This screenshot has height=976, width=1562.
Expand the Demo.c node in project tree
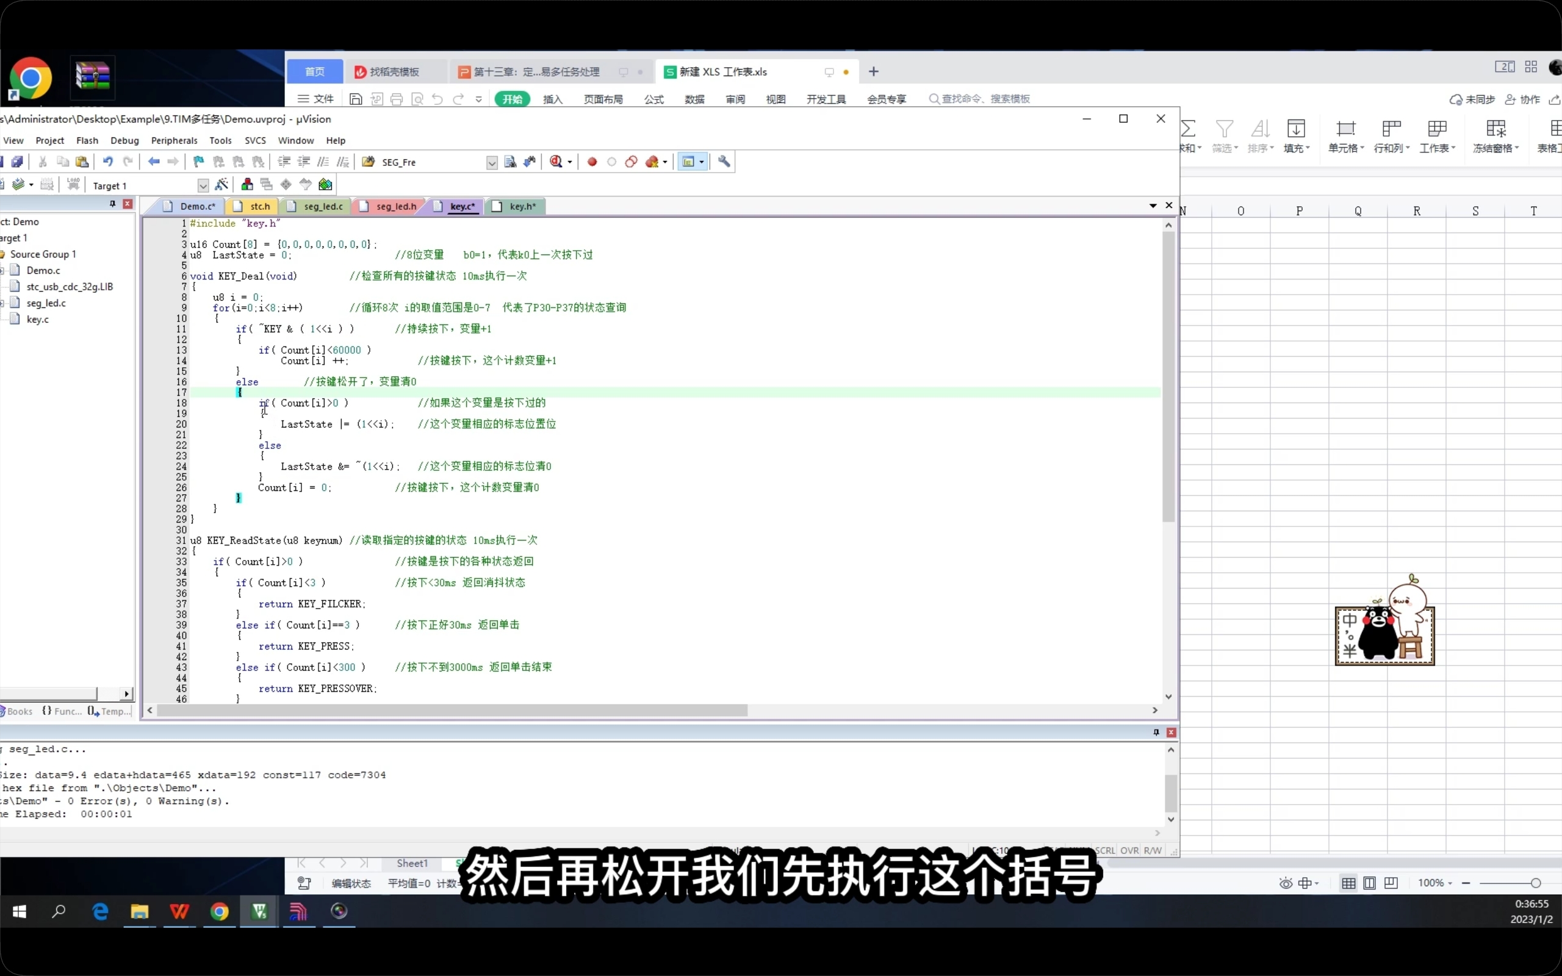click(2, 270)
